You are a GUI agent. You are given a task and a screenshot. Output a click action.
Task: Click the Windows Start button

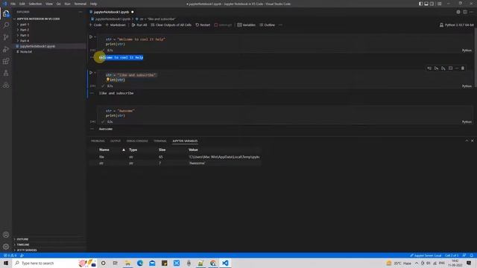[6, 263]
